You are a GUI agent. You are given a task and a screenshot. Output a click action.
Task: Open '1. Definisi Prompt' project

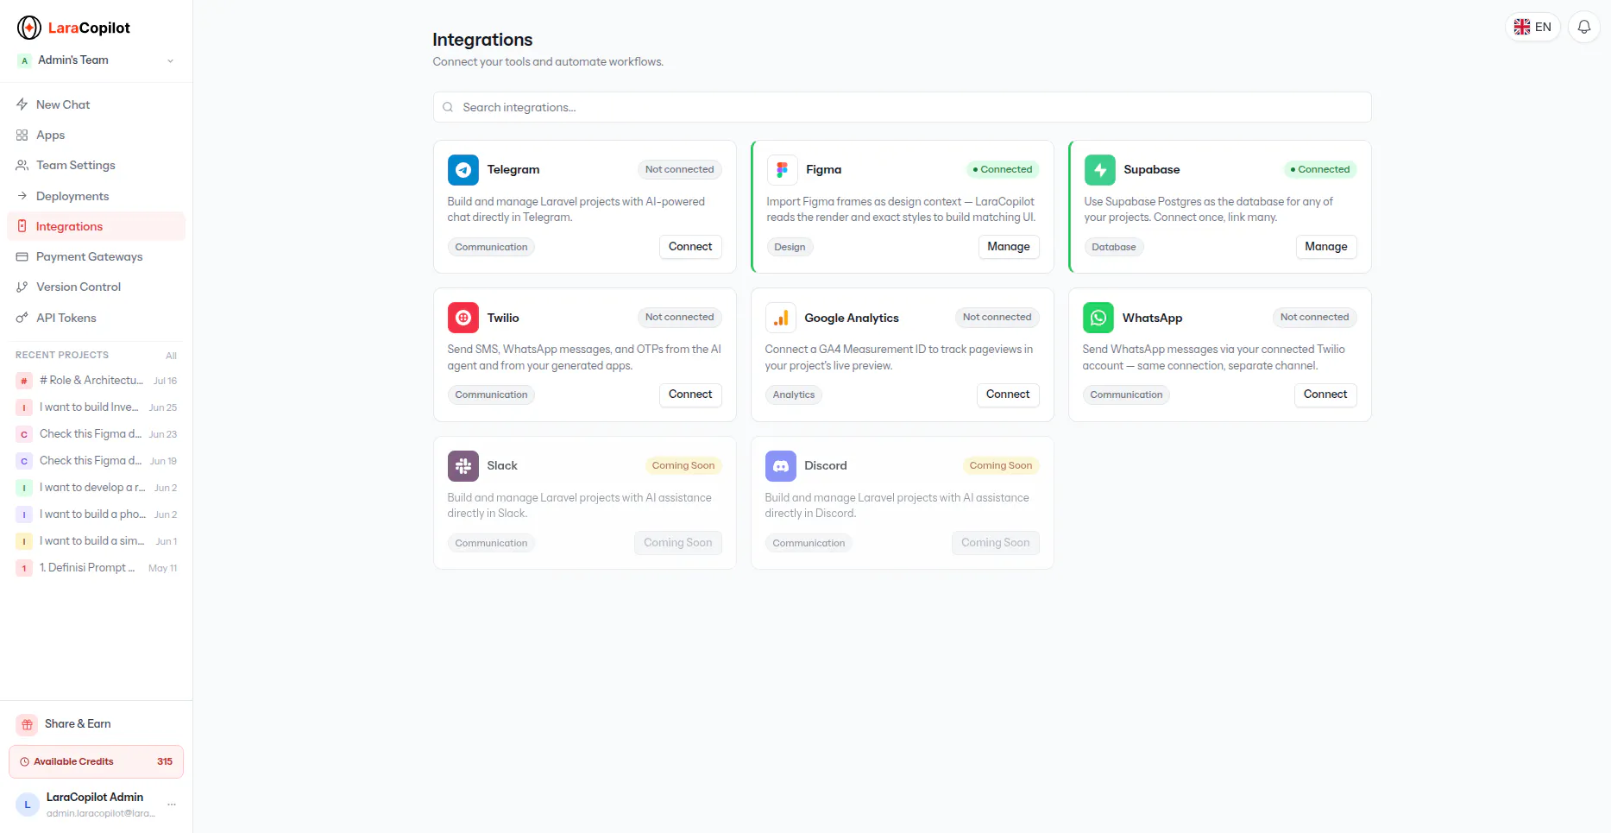click(x=96, y=568)
